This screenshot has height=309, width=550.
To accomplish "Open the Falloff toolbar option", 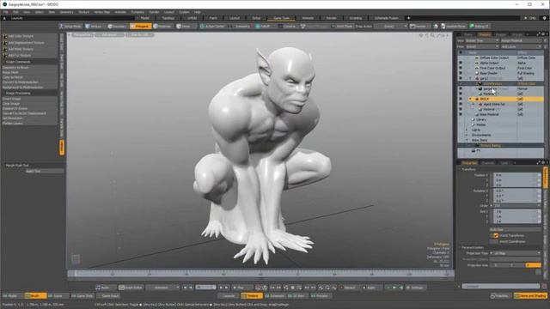I will pos(263,27).
